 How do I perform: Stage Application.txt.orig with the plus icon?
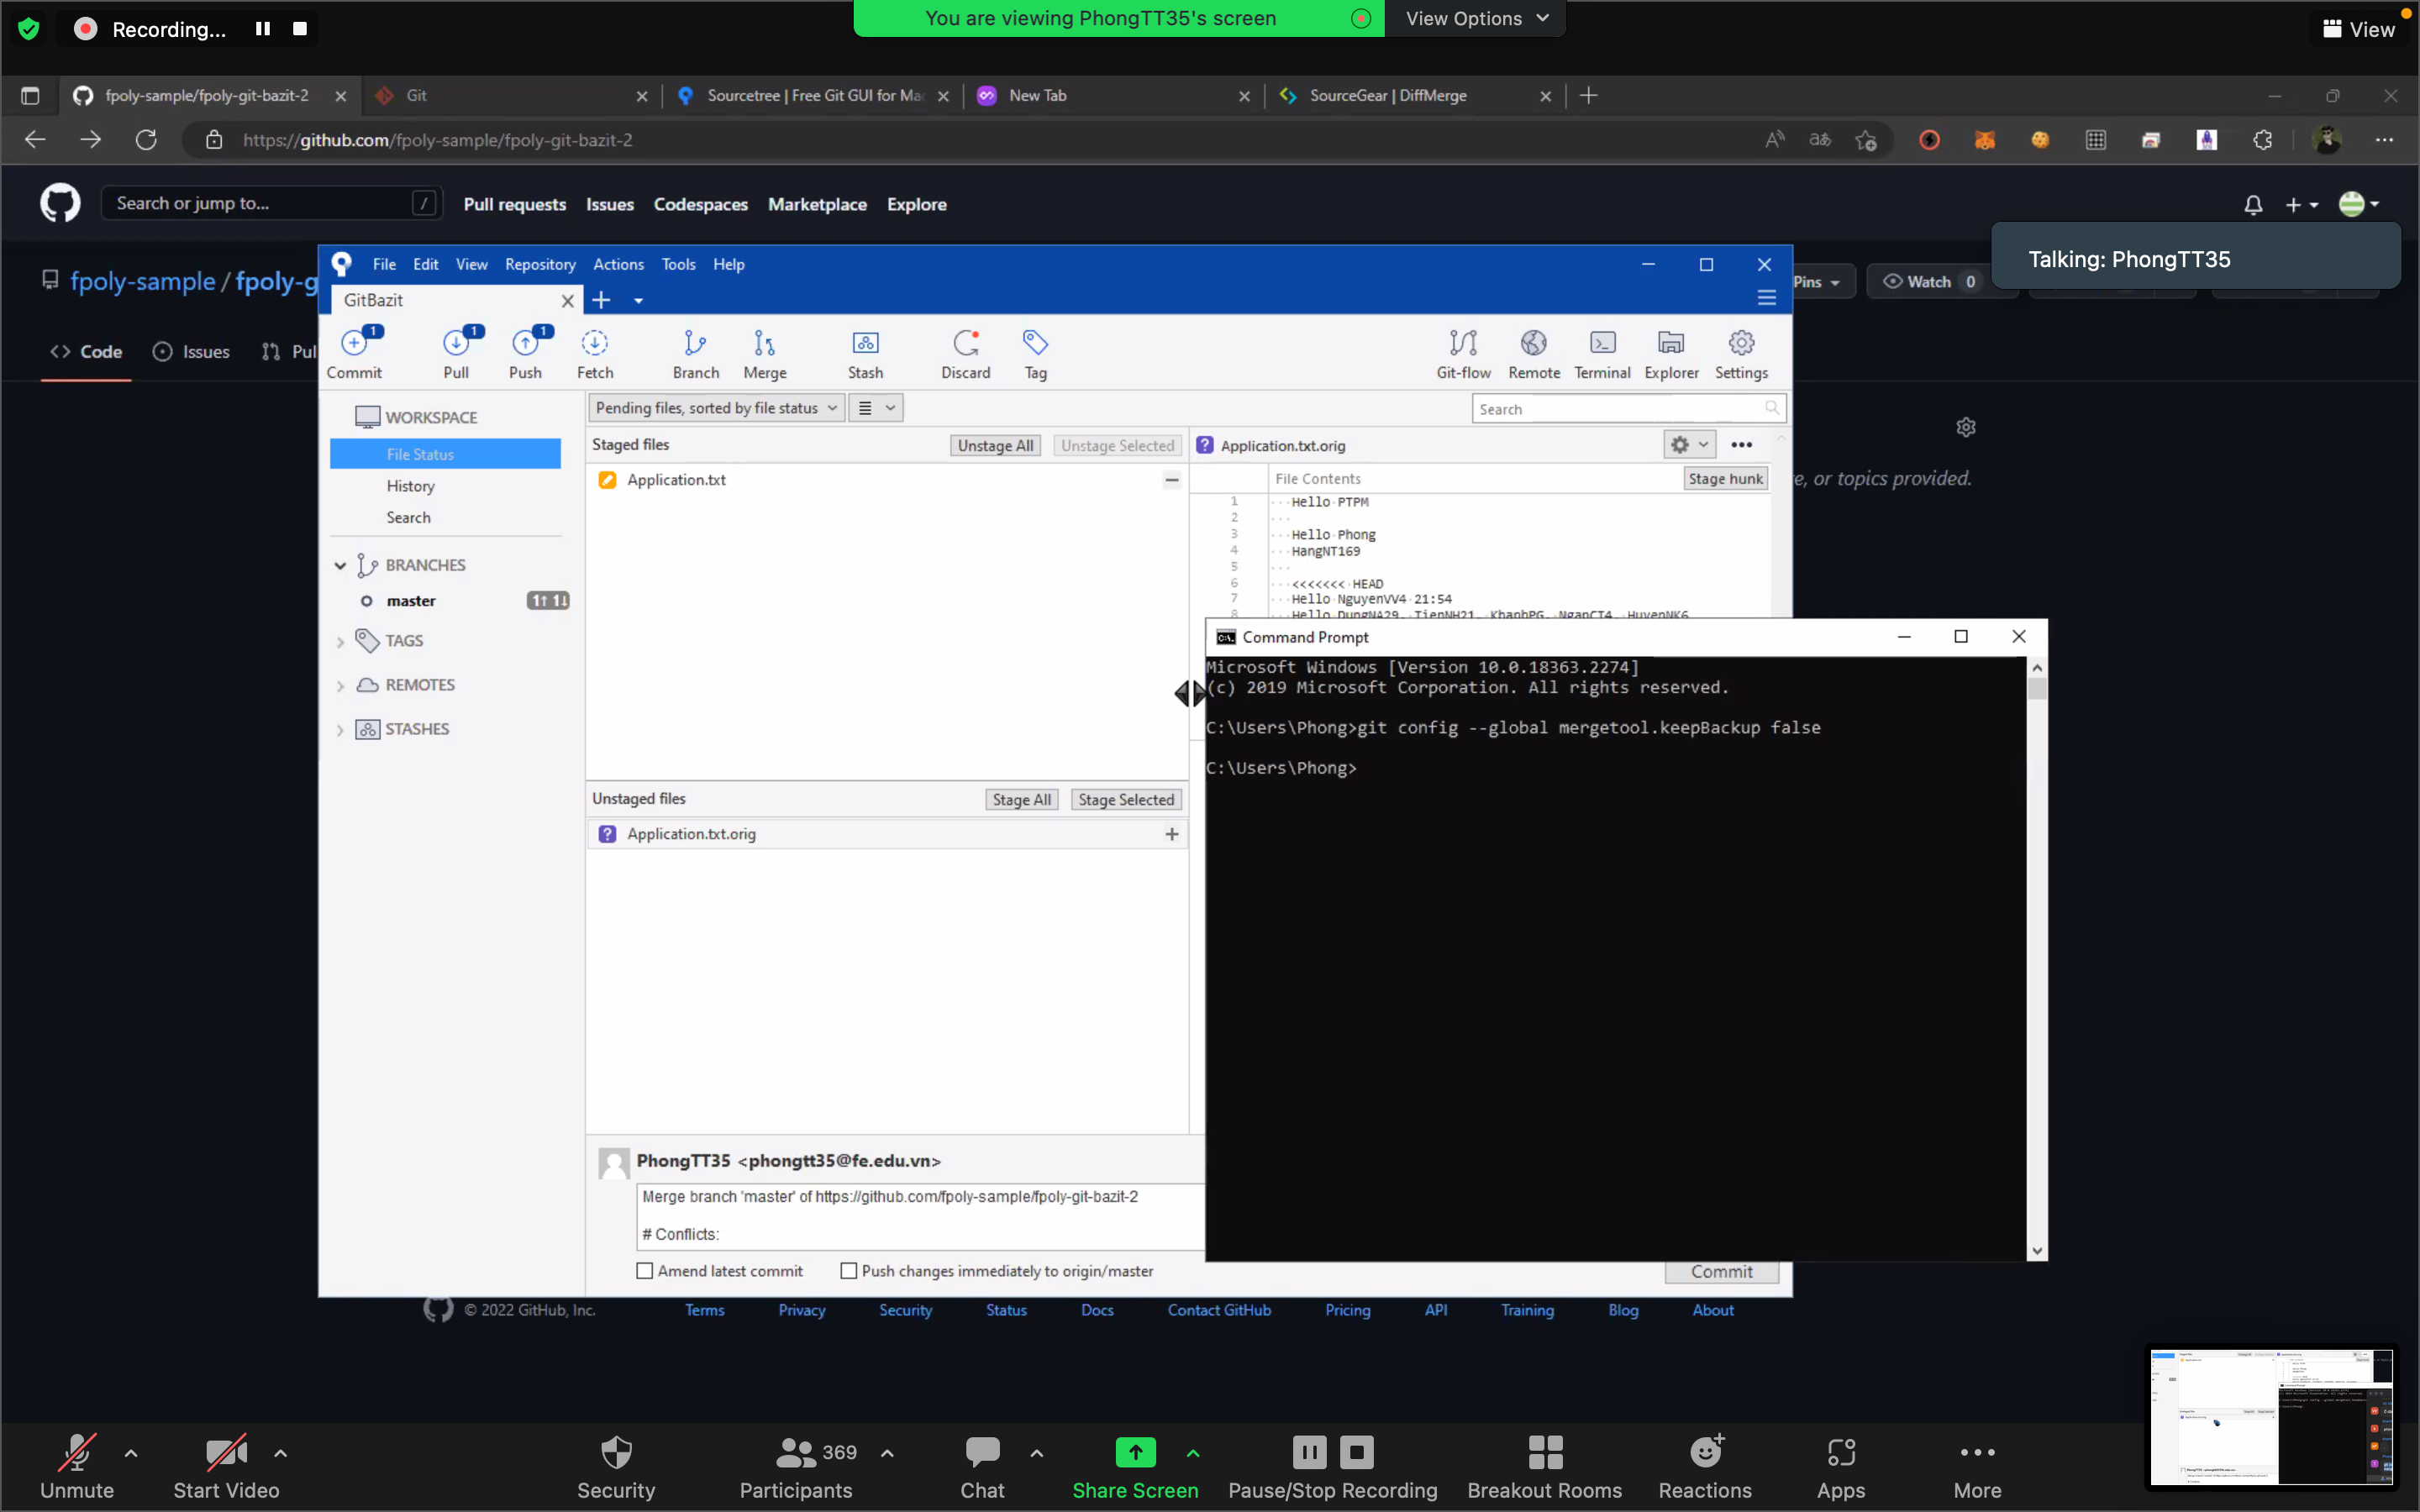(x=1171, y=834)
